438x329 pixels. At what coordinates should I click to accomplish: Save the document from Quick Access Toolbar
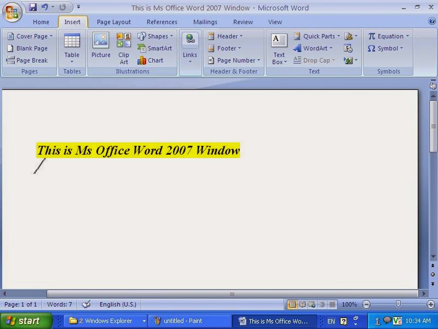[33, 7]
